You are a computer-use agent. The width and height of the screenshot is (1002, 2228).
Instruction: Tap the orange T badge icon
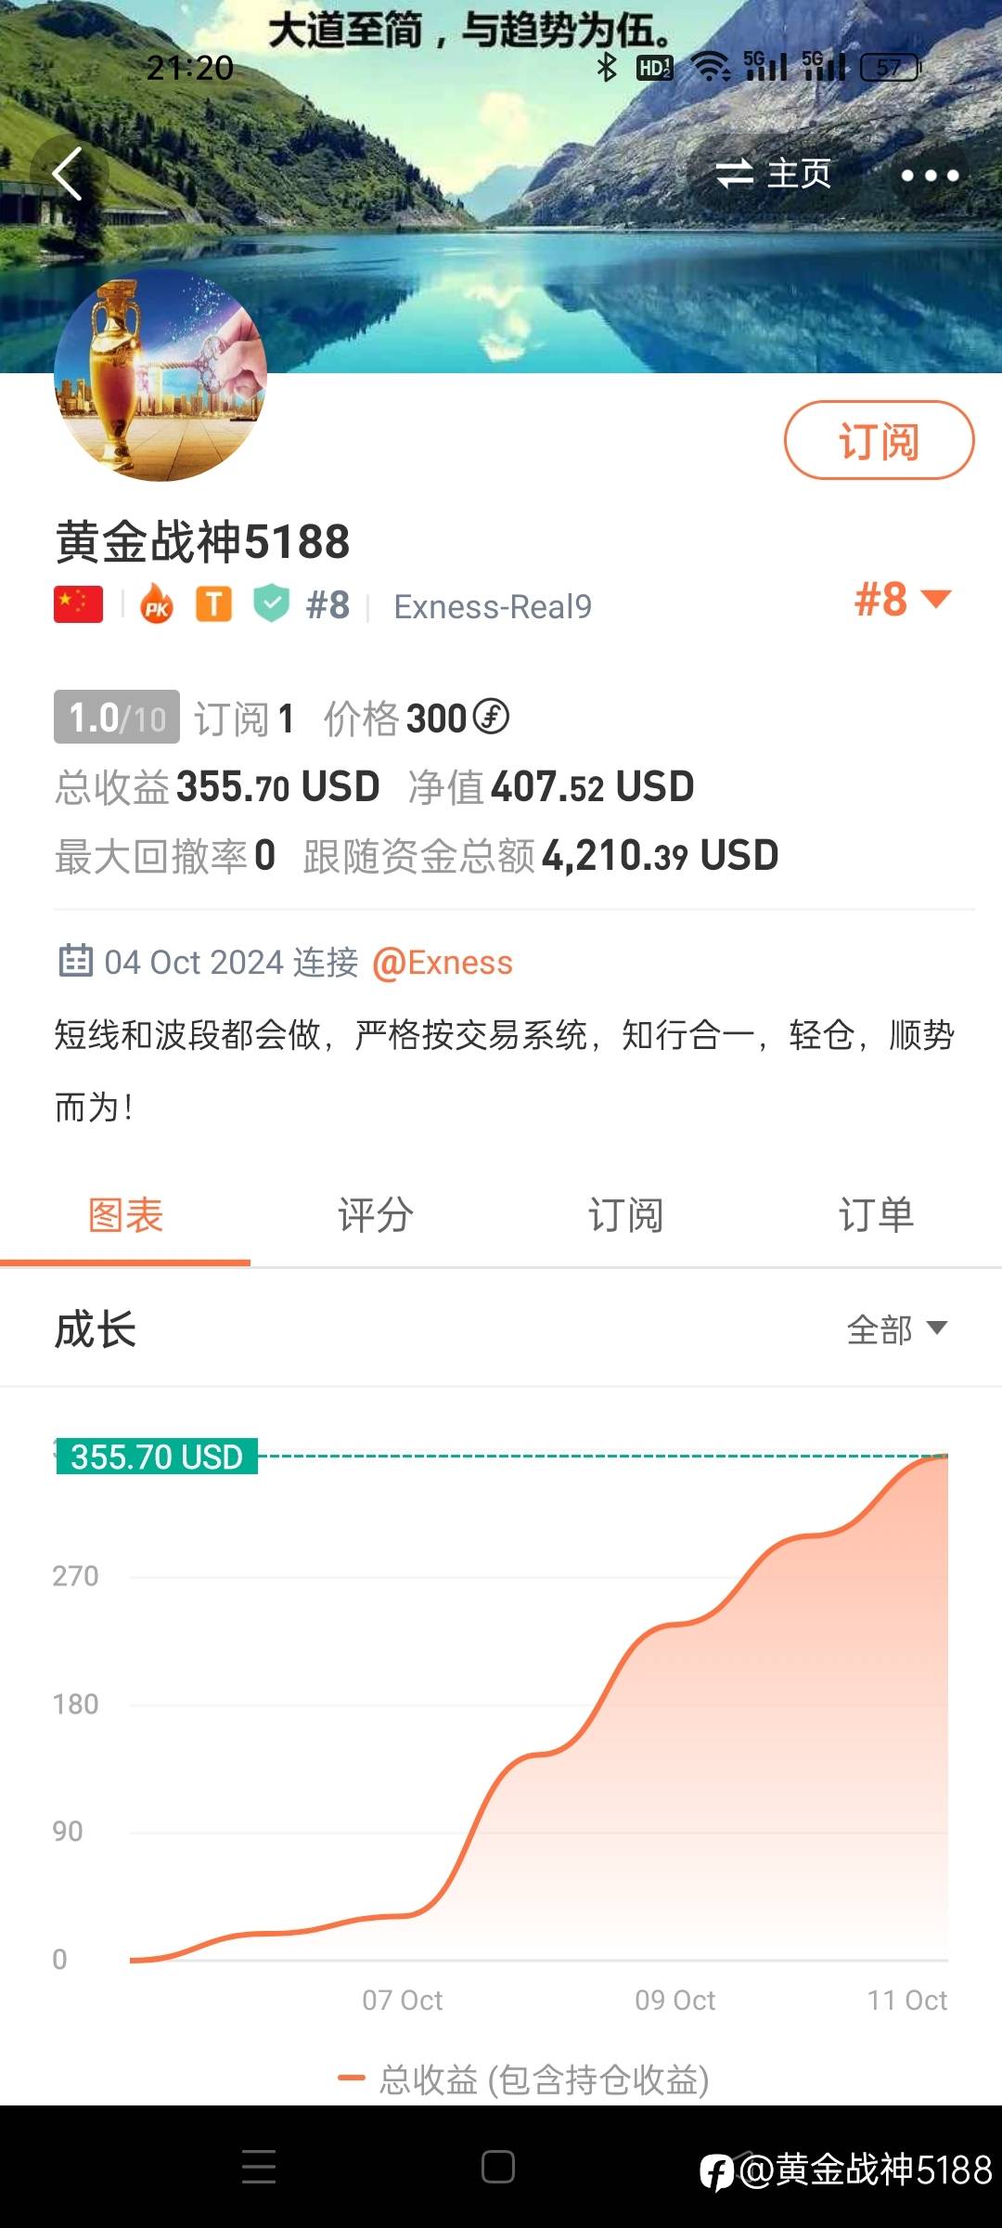(x=213, y=605)
